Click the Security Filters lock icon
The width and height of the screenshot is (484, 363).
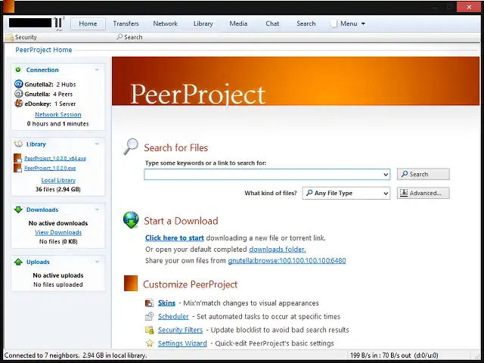(150, 330)
